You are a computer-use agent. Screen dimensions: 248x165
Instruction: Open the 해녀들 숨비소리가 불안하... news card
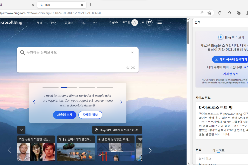76,148
